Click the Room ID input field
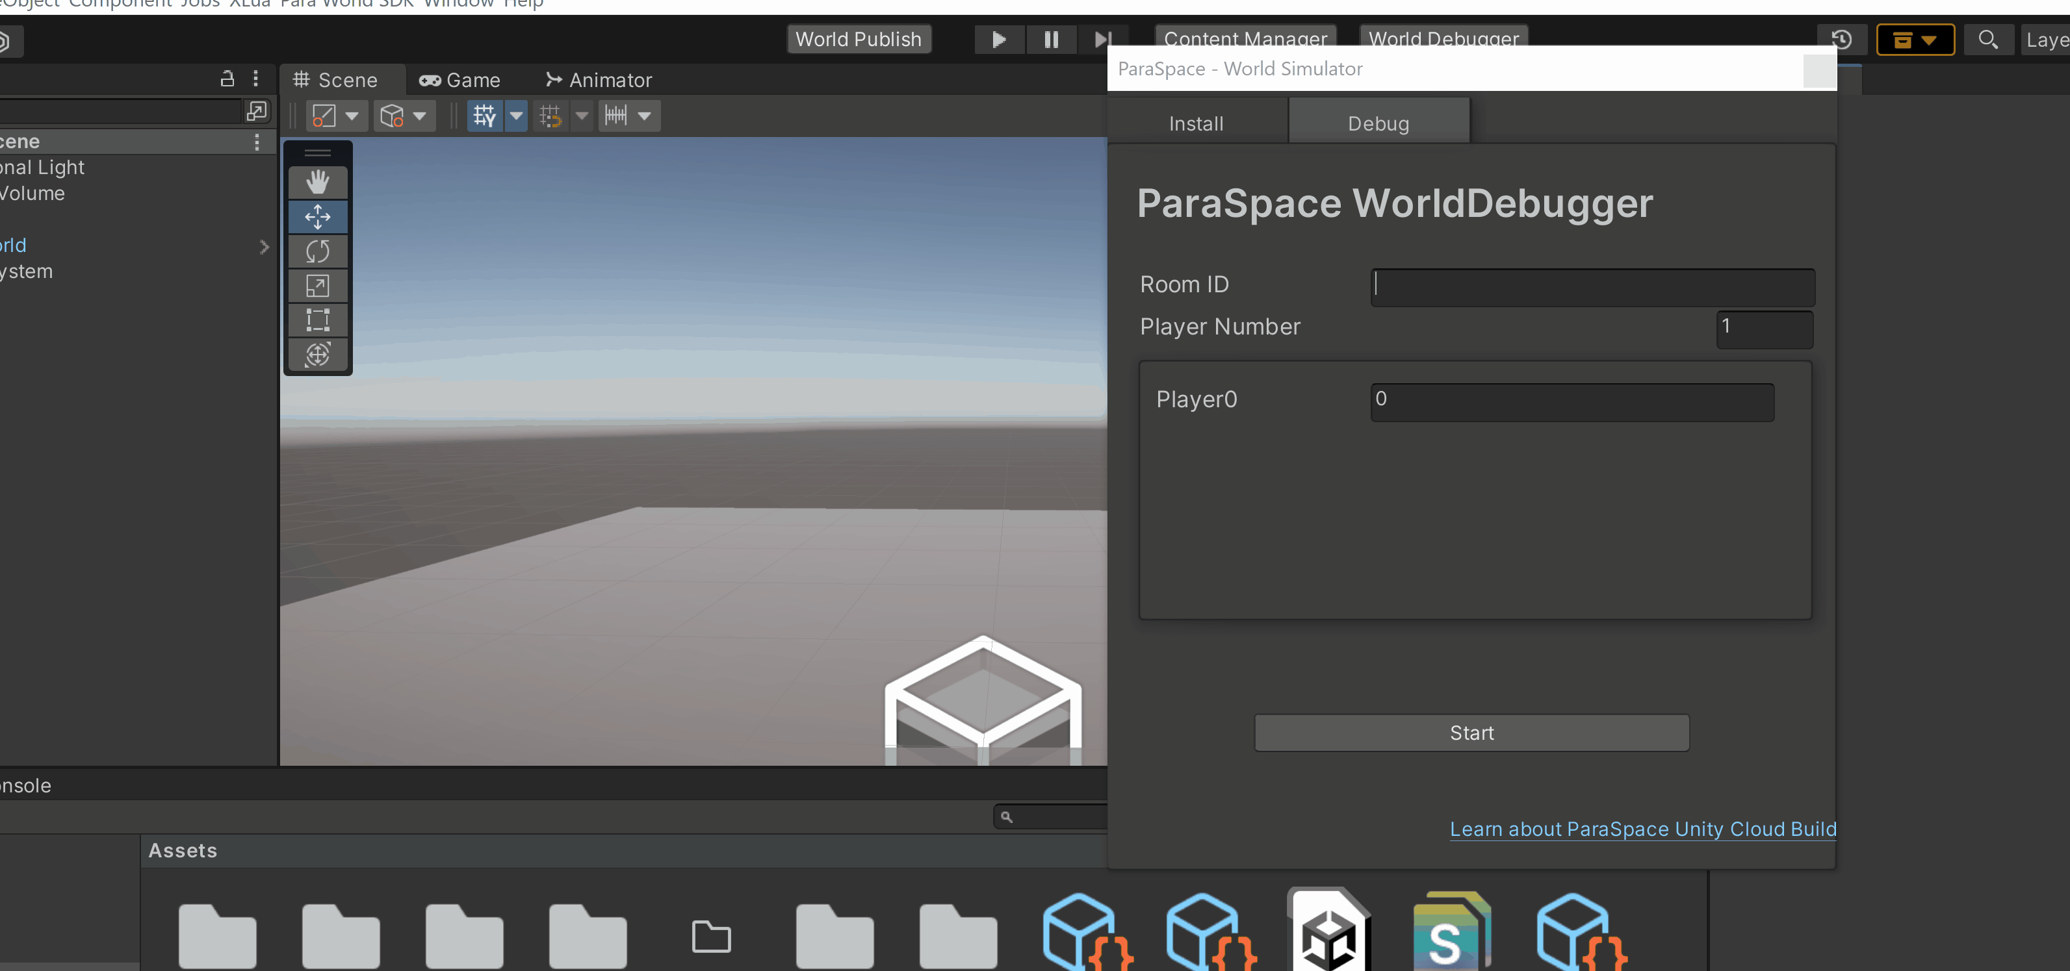The width and height of the screenshot is (2070, 971). pyautogui.click(x=1592, y=286)
